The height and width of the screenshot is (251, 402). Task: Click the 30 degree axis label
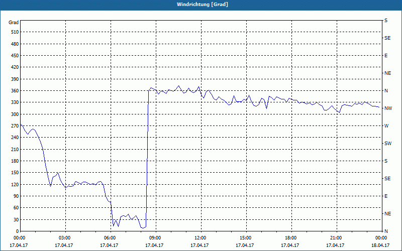coord(16,219)
